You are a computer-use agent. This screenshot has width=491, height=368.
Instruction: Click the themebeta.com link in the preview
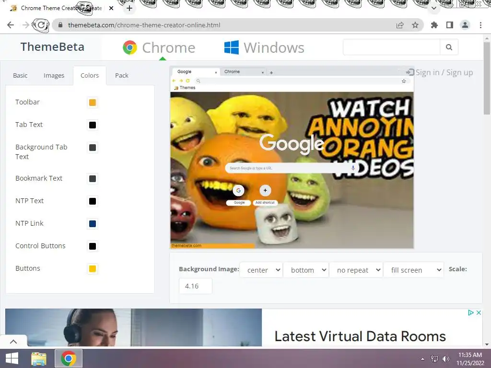click(x=187, y=246)
